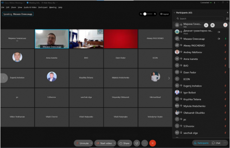Click Meeting Info in title bar
Screen dimensions: 230x148
pyautogui.click(x=33, y=3)
